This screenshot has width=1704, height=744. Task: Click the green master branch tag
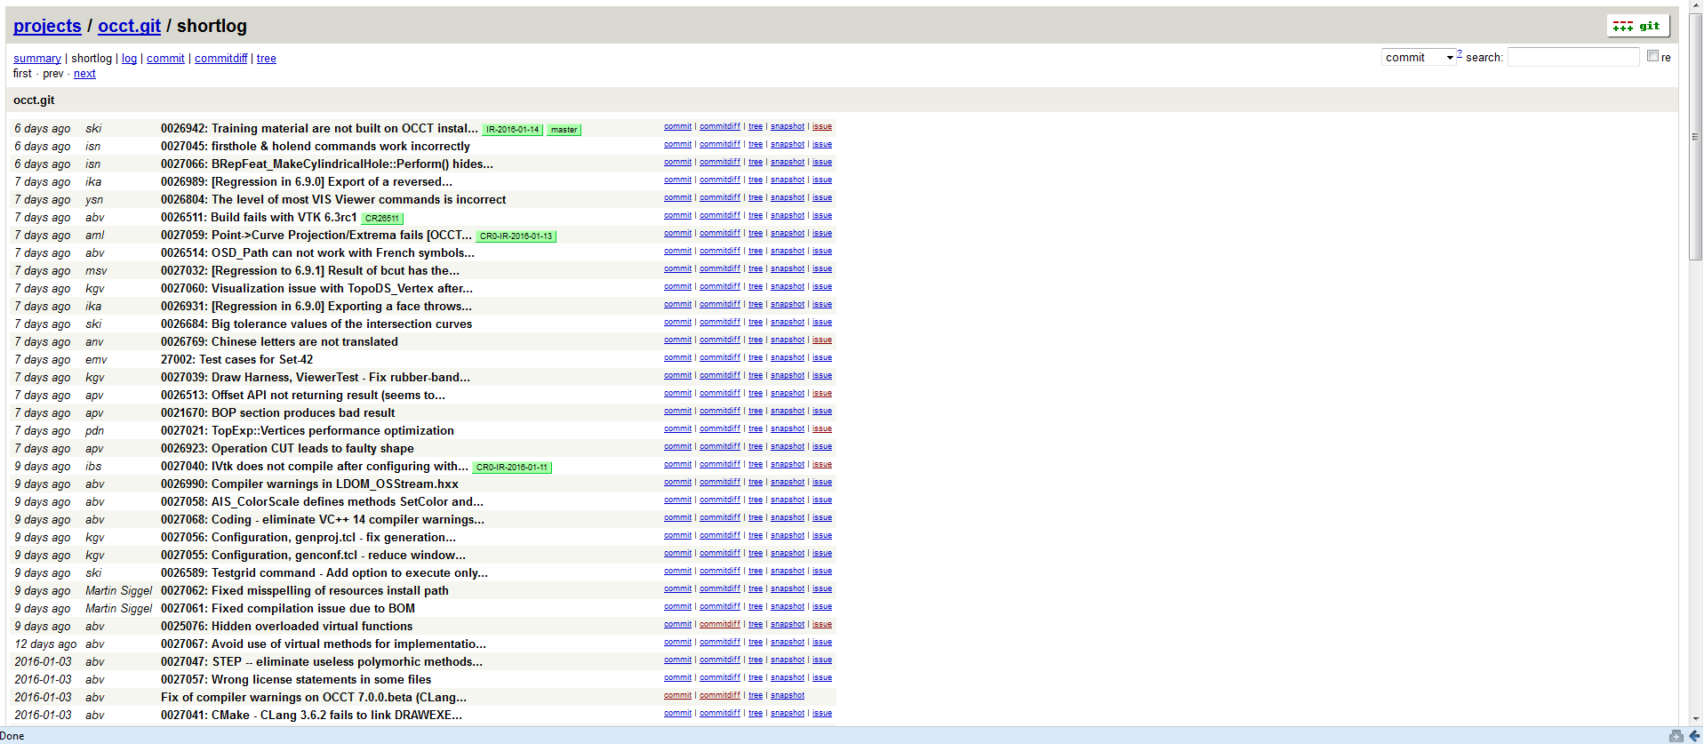point(564,130)
